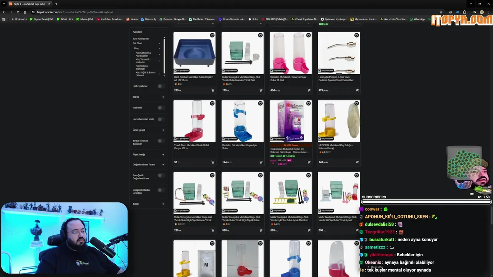Open Kuş Suluk & Yemlikleri category

pyautogui.click(x=142, y=67)
